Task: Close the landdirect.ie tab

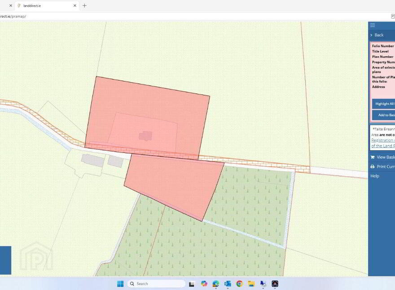Action: click(75, 5)
